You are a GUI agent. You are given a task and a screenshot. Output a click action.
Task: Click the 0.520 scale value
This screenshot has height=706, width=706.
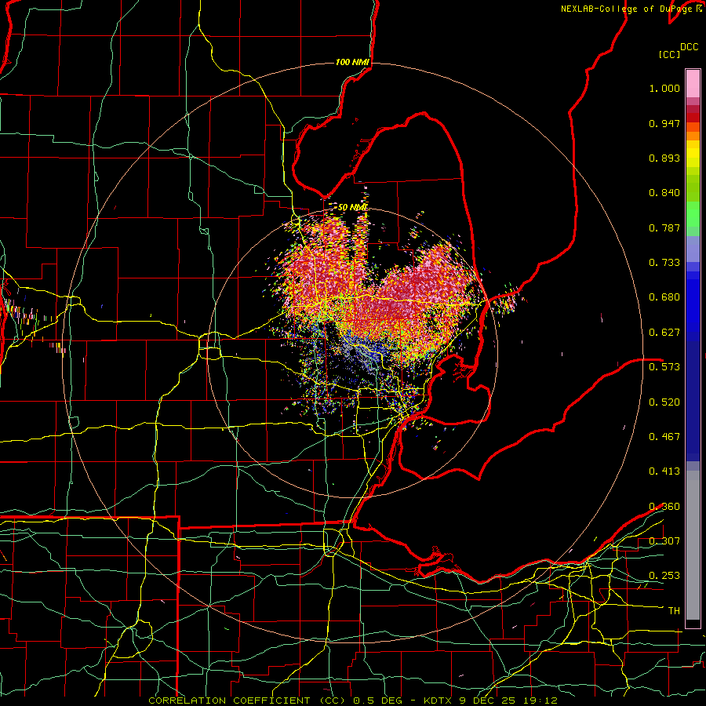pos(664,402)
